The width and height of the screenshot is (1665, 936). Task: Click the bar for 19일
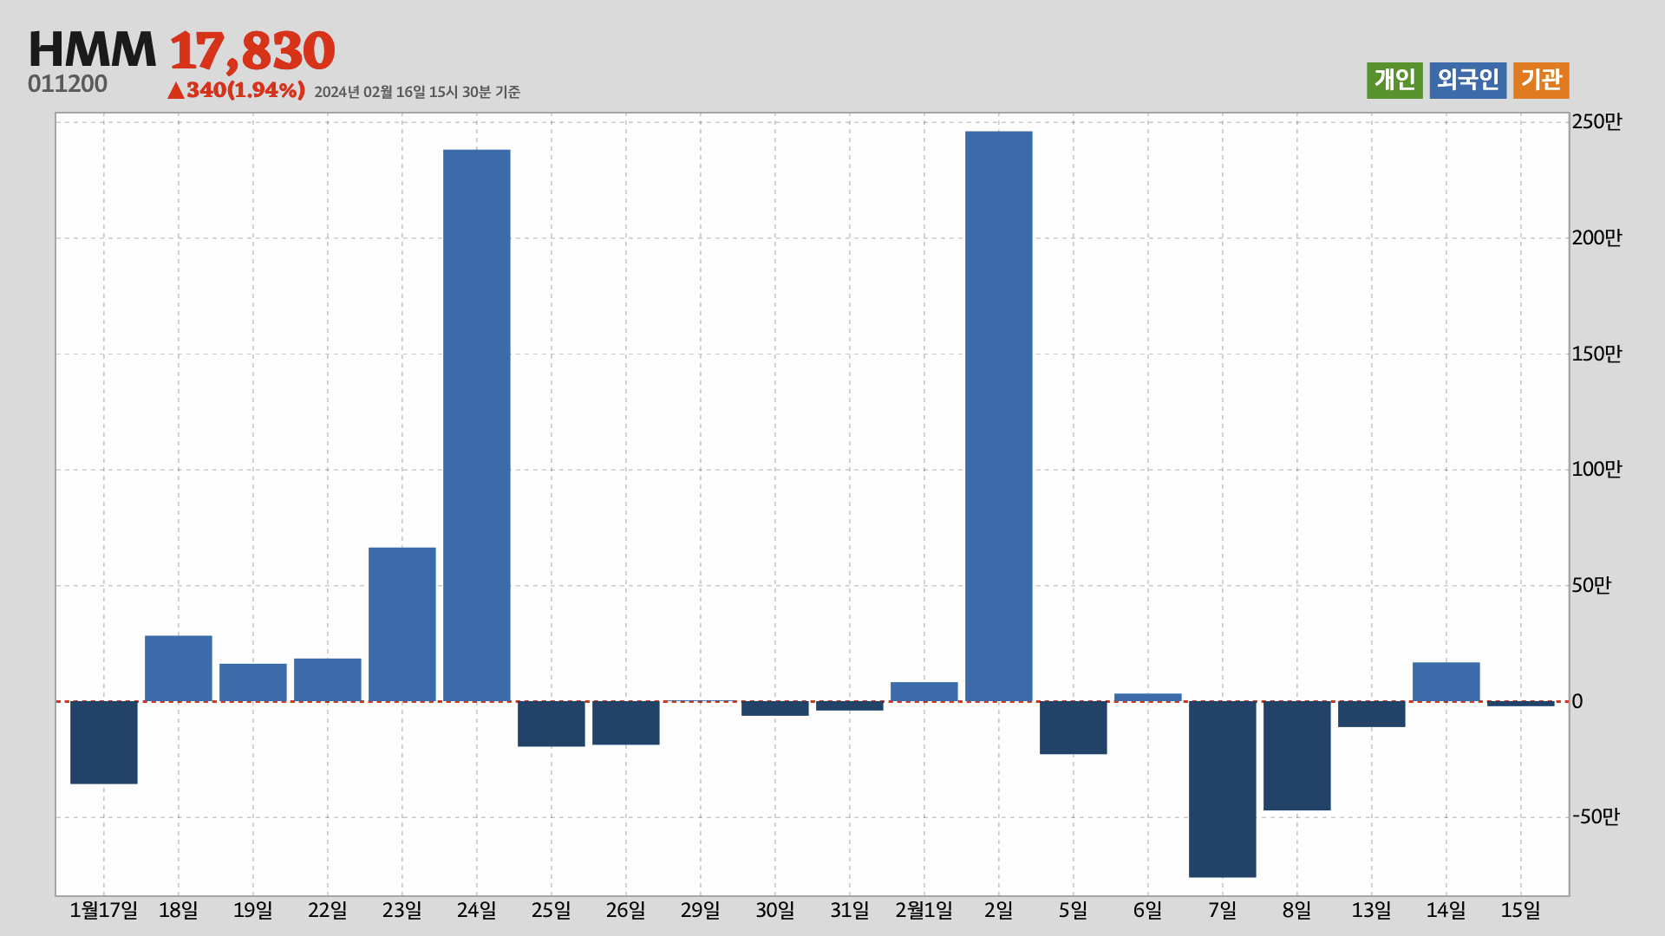click(x=253, y=682)
